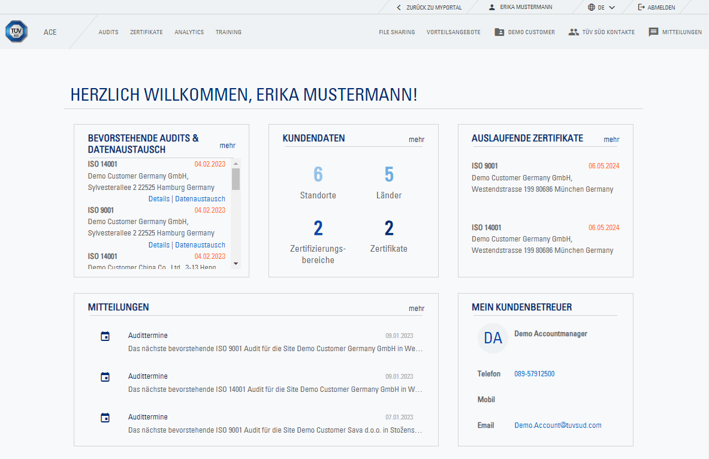This screenshot has height=459, width=709.
Task: Click the DA avatar of Demo Accountmanager
Action: pos(493,338)
